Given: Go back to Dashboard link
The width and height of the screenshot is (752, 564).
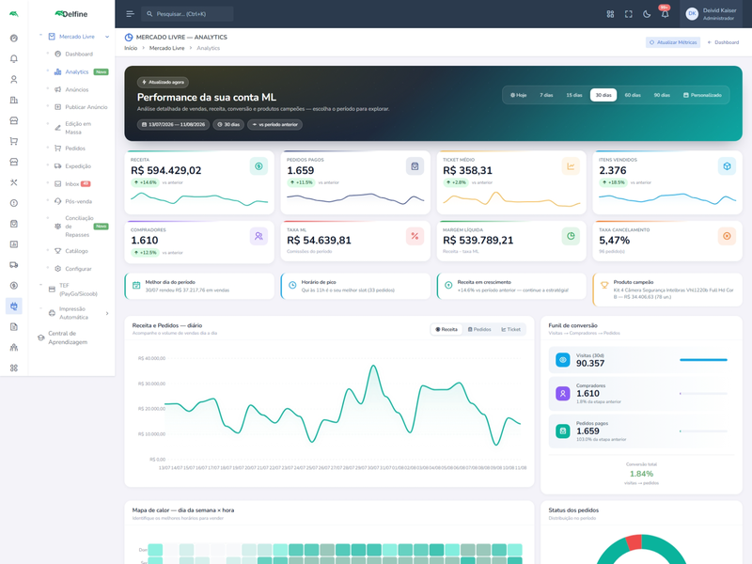Looking at the screenshot, I should (724, 42).
